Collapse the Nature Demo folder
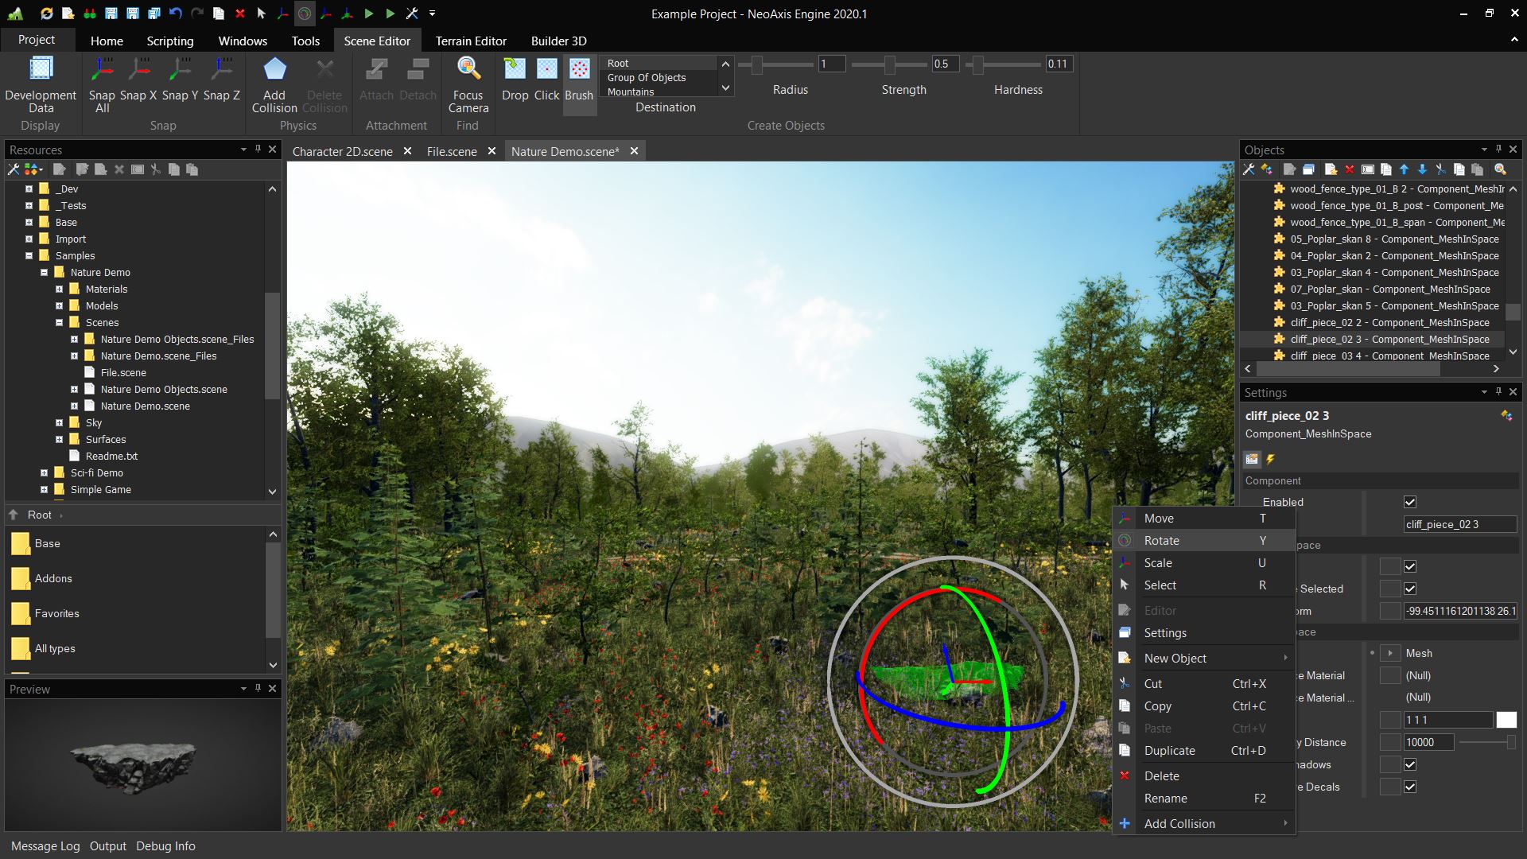 click(45, 272)
